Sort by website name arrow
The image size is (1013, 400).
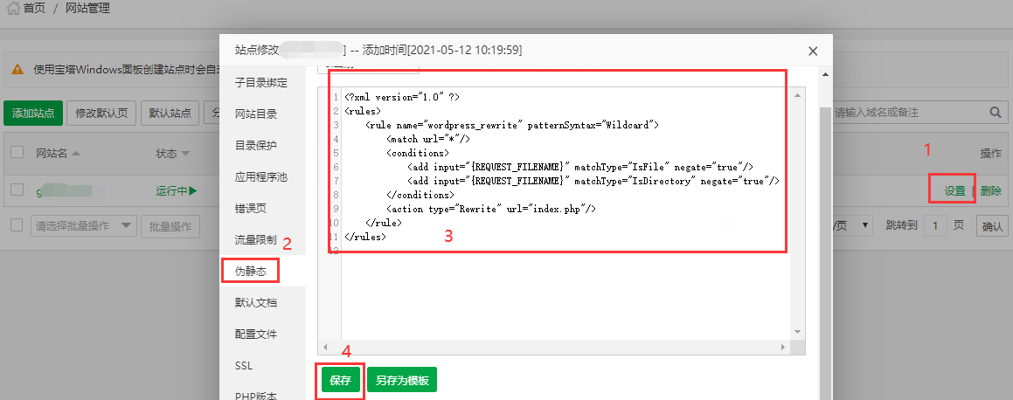tap(76, 154)
